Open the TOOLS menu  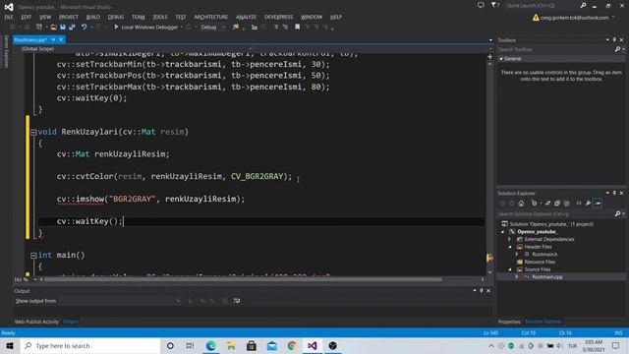click(160, 17)
